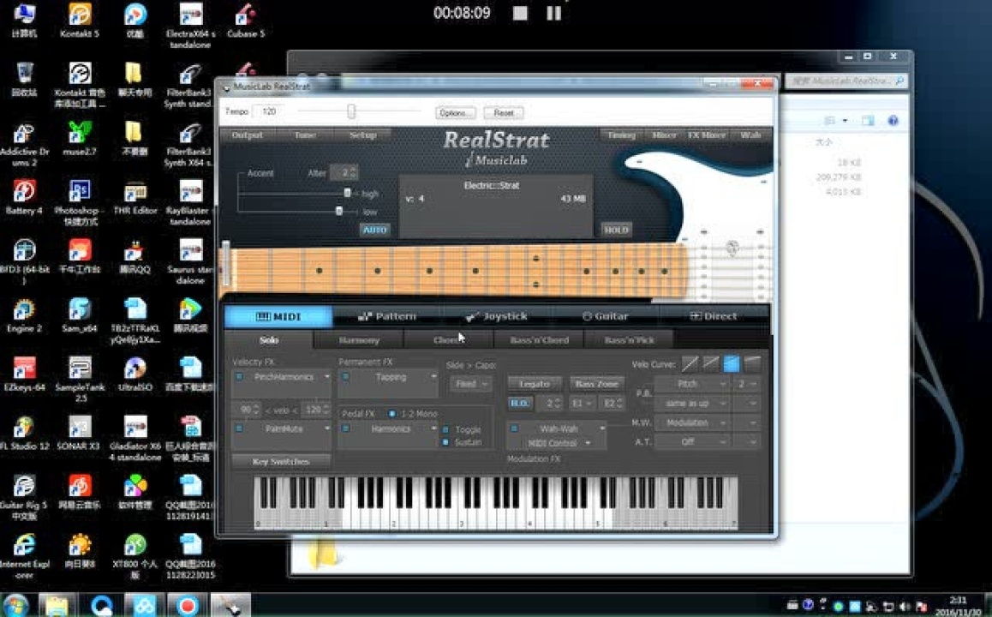Viewport: 992px width, 617px height.
Task: Open the muse2.7 desktop icon
Action: click(x=80, y=139)
